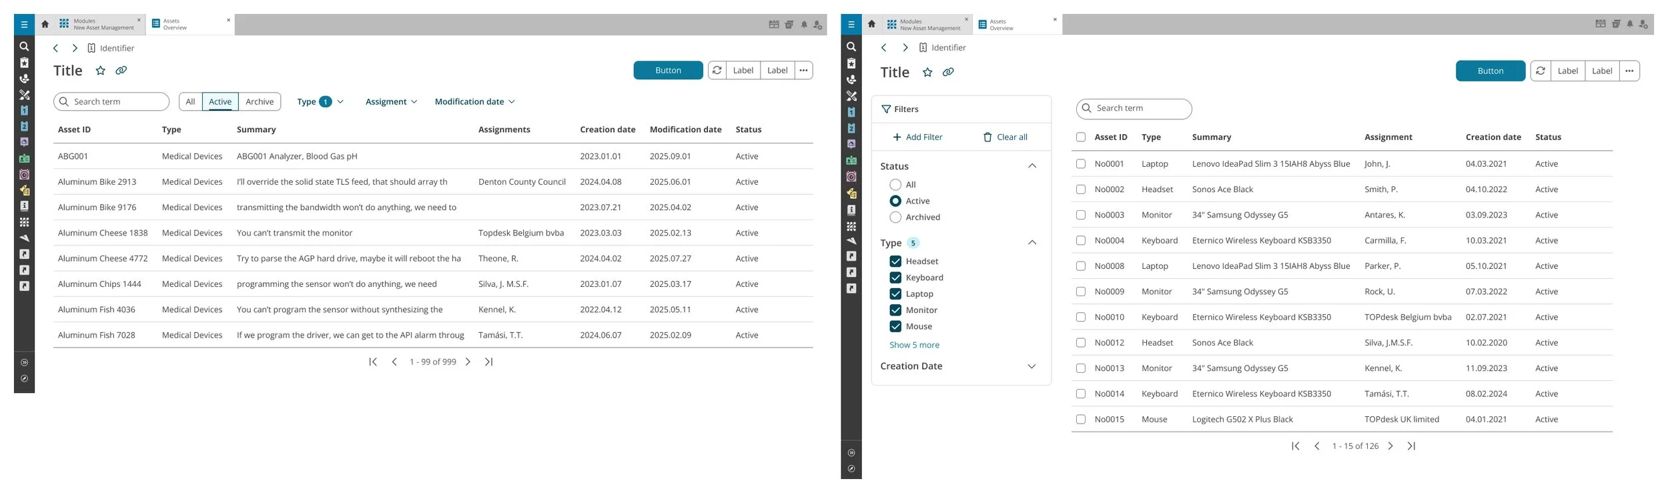Switch to Modules tab in right mockup
1668x493 pixels.
[x=927, y=25]
